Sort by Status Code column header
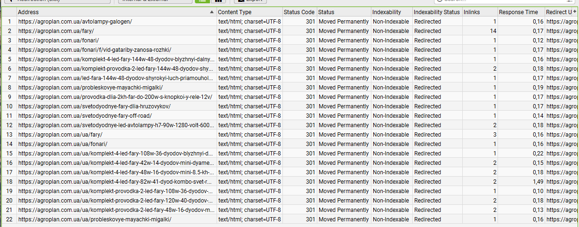The width and height of the screenshot is (579, 227). [299, 12]
